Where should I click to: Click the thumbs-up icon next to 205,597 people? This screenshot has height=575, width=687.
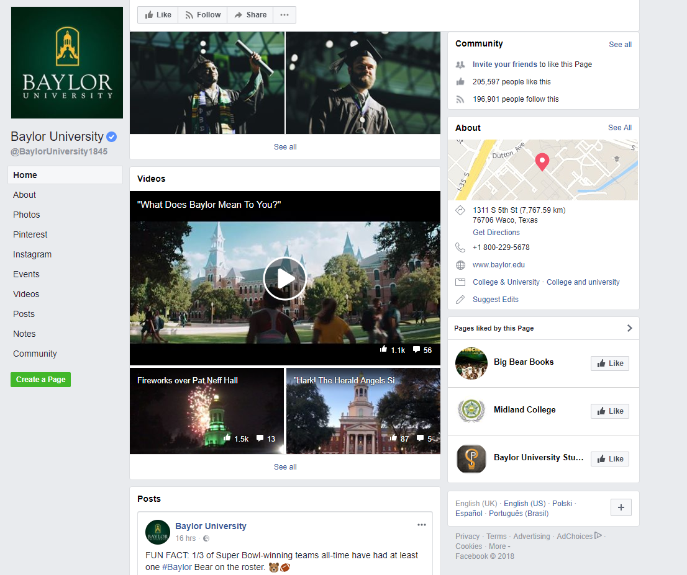tap(460, 82)
